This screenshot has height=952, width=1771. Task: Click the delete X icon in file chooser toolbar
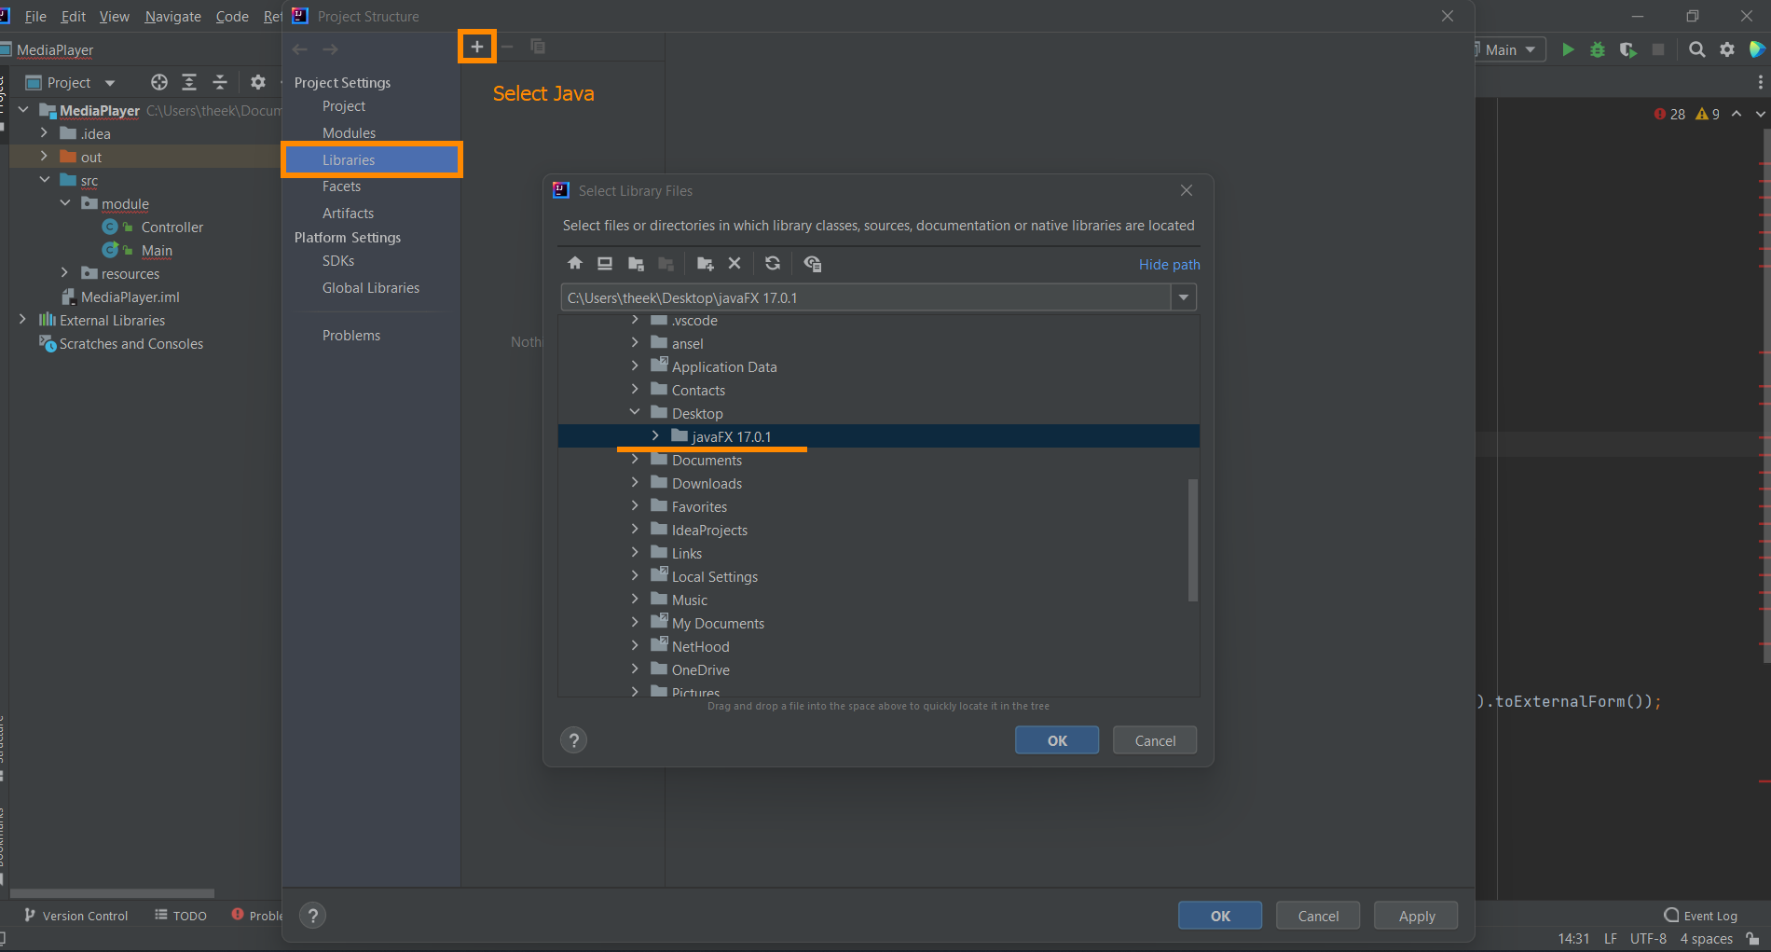734,264
